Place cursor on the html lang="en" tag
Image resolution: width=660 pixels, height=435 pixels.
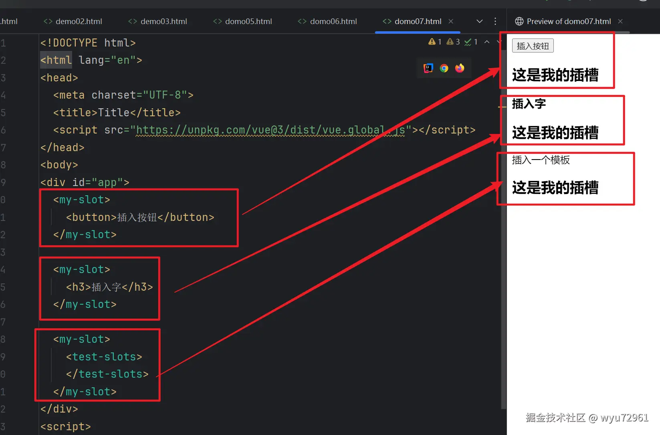point(91,60)
